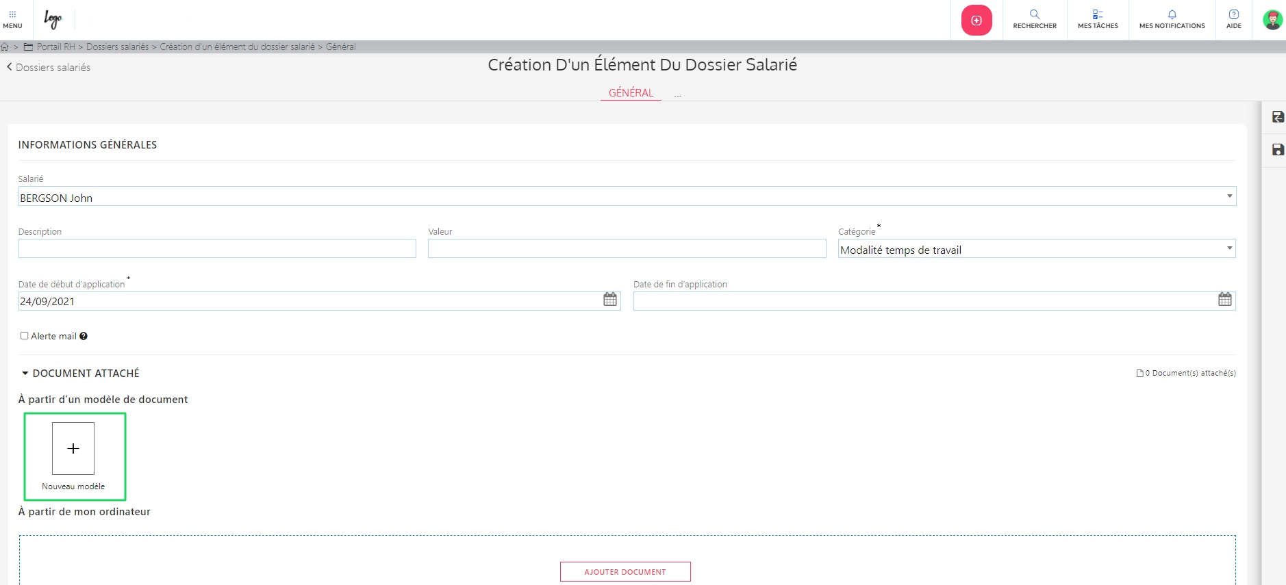Open the Catégorie dropdown
This screenshot has width=1286, height=585.
pos(1230,248)
